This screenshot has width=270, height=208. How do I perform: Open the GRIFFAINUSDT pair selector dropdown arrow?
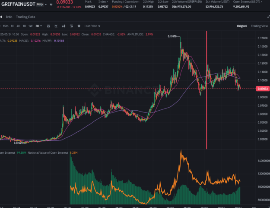click(x=46, y=4)
